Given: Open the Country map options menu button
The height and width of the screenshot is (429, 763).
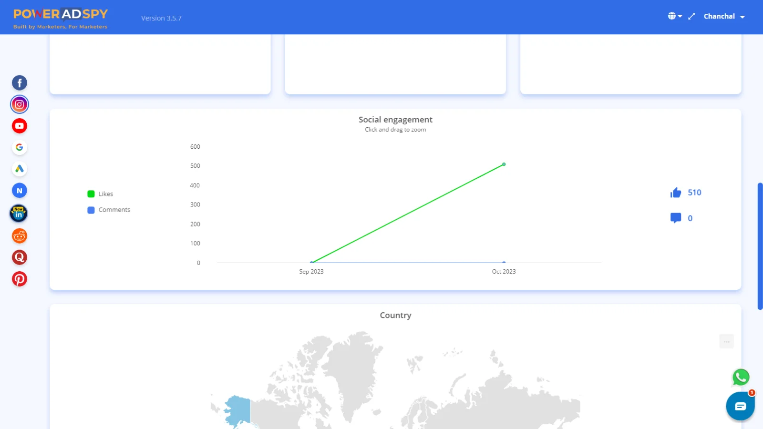Looking at the screenshot, I should [727, 341].
